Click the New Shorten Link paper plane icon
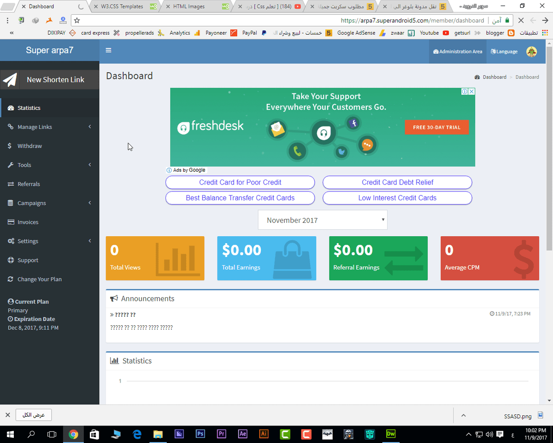Image resolution: width=553 pixels, height=443 pixels. (x=10, y=79)
